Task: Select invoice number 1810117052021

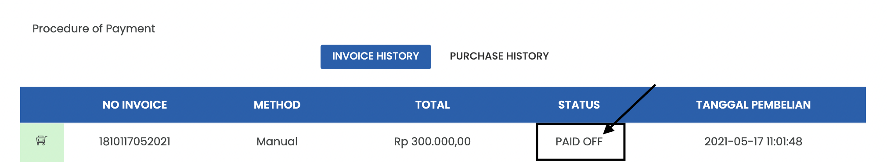Action: (135, 142)
